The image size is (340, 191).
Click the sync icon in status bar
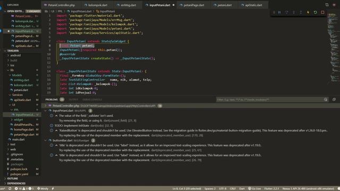[10, 189]
